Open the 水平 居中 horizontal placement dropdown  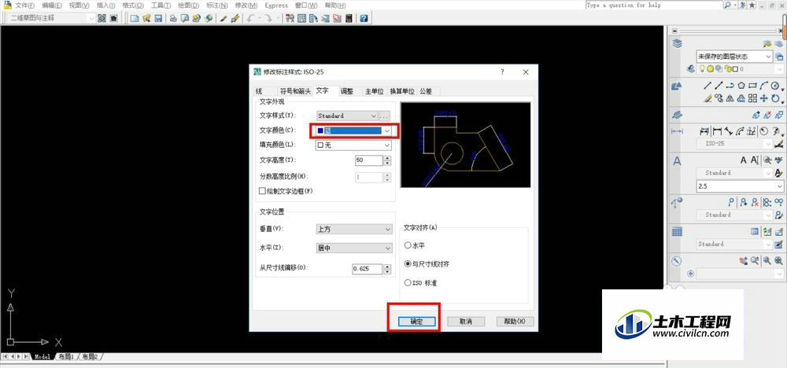(354, 248)
